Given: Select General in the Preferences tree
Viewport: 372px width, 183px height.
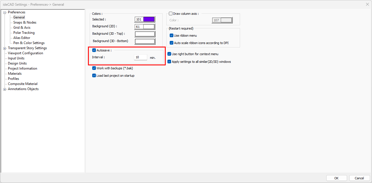Looking at the screenshot, I should [19, 17].
